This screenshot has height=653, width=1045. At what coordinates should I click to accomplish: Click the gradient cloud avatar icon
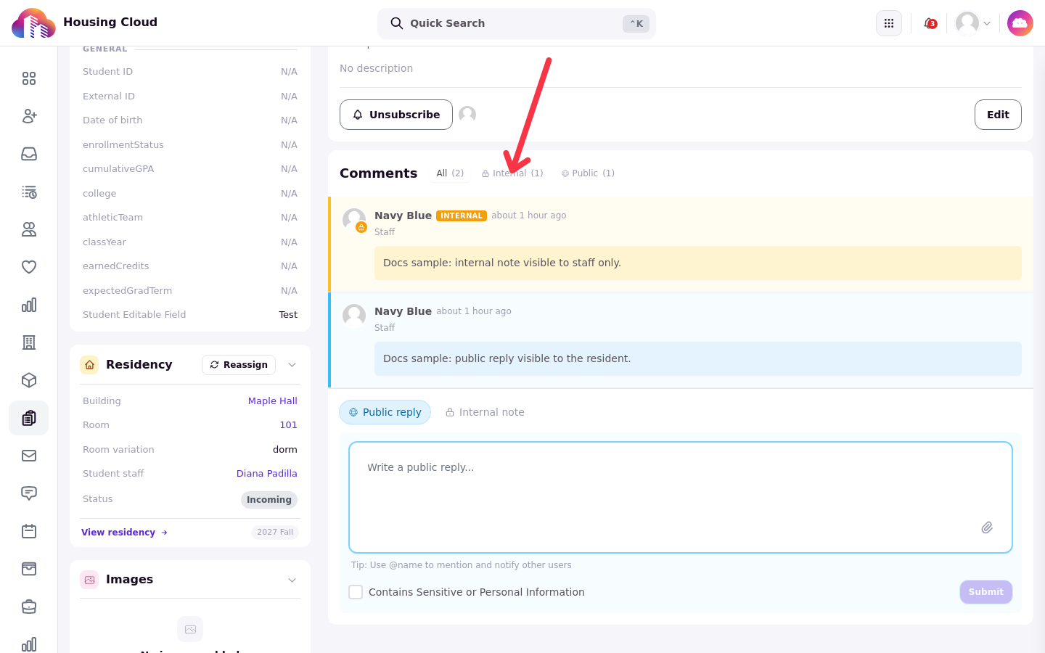point(1020,23)
